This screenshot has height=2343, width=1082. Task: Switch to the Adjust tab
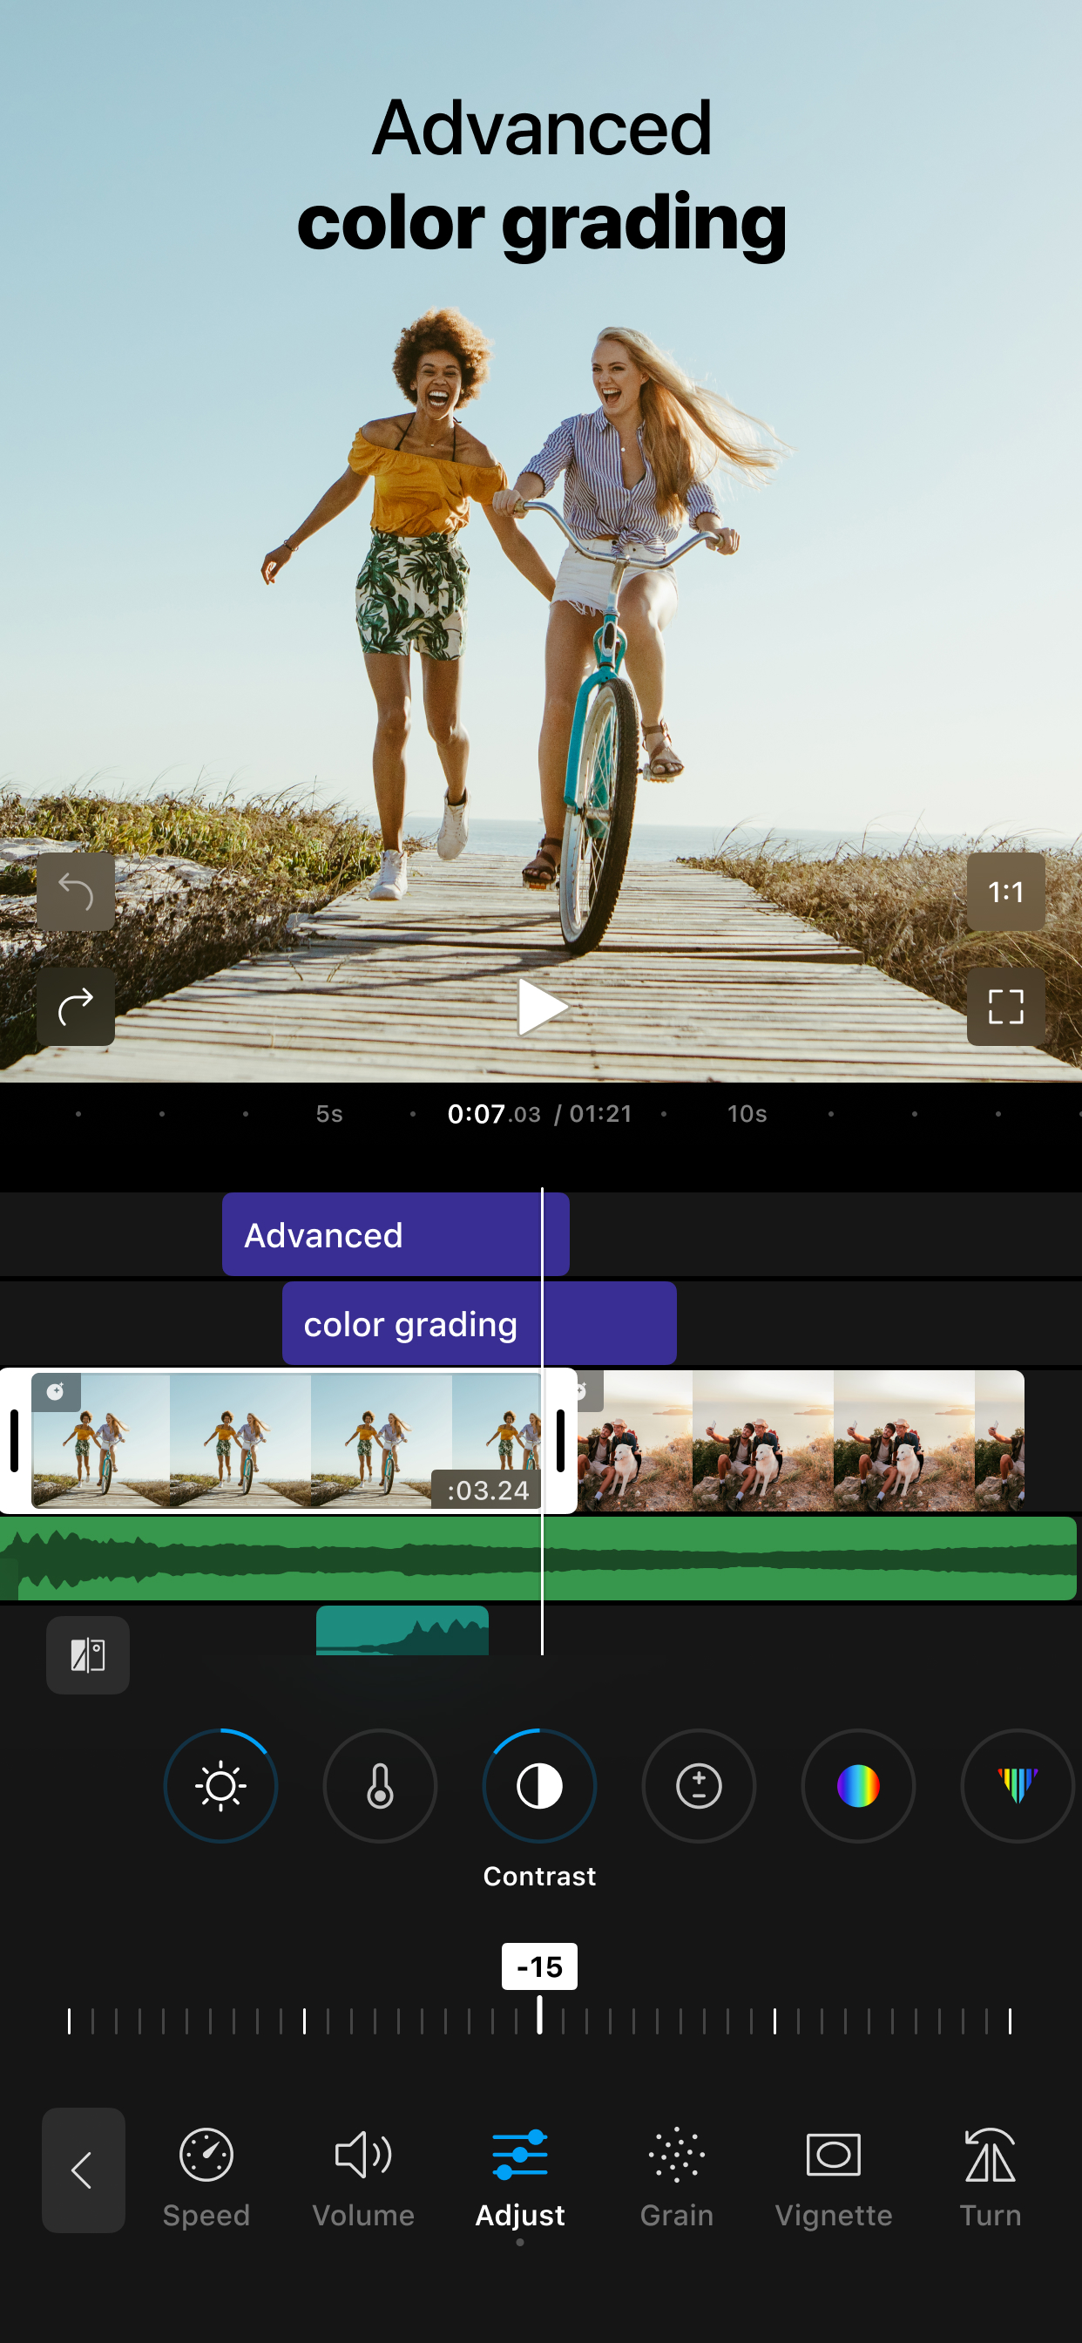pos(520,2177)
